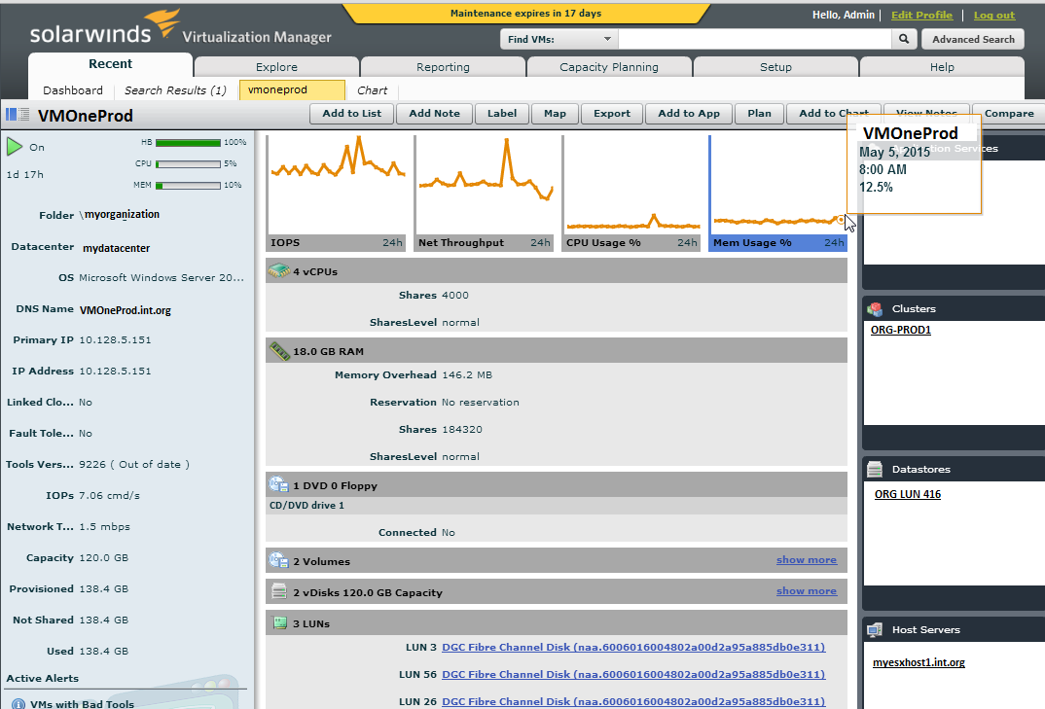The image size is (1045, 709).
Task: Click the vCPUs chip icon
Action: (278, 271)
